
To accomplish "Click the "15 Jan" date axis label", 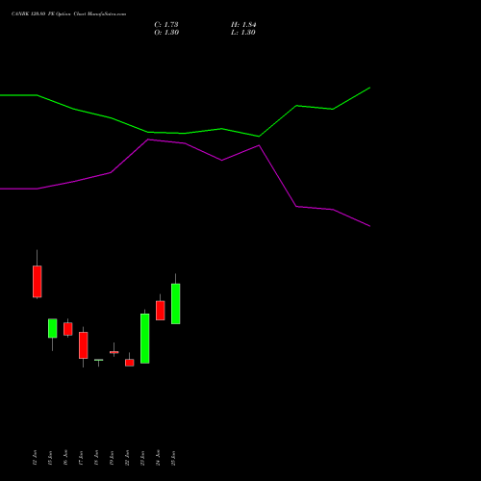I will [50, 458].
